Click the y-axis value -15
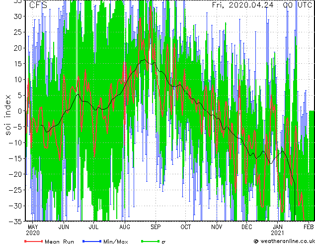315x244 pixels. coord(16,158)
